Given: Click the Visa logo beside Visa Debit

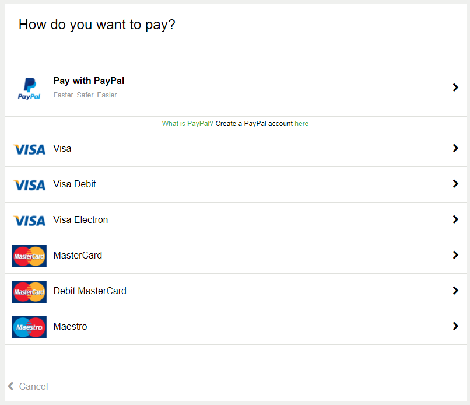Looking at the screenshot, I should (x=29, y=185).
